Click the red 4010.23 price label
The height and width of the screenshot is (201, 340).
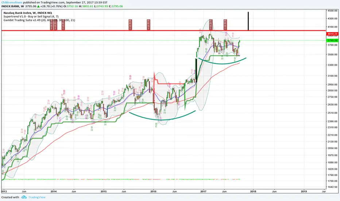[332, 34]
